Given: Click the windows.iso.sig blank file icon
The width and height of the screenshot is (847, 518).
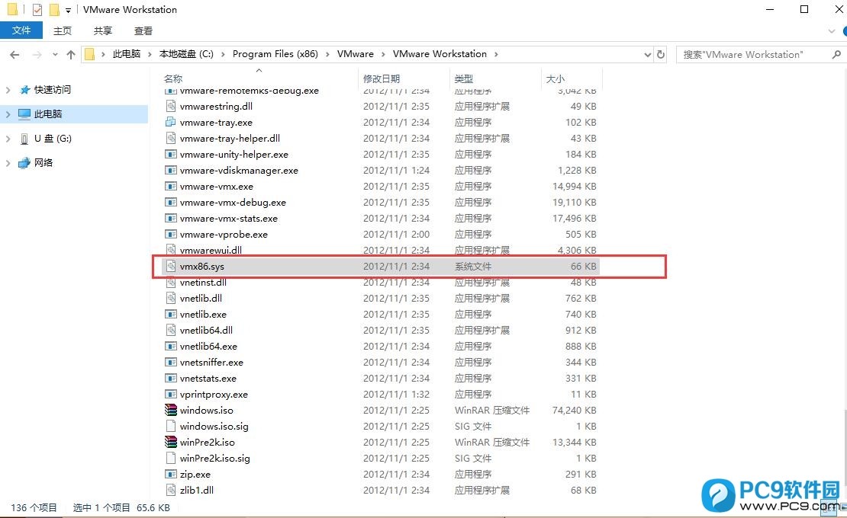Looking at the screenshot, I should click(x=171, y=426).
